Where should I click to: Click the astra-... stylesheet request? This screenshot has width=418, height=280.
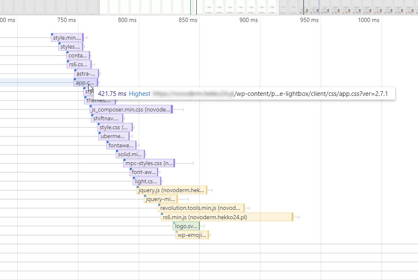pos(87,73)
